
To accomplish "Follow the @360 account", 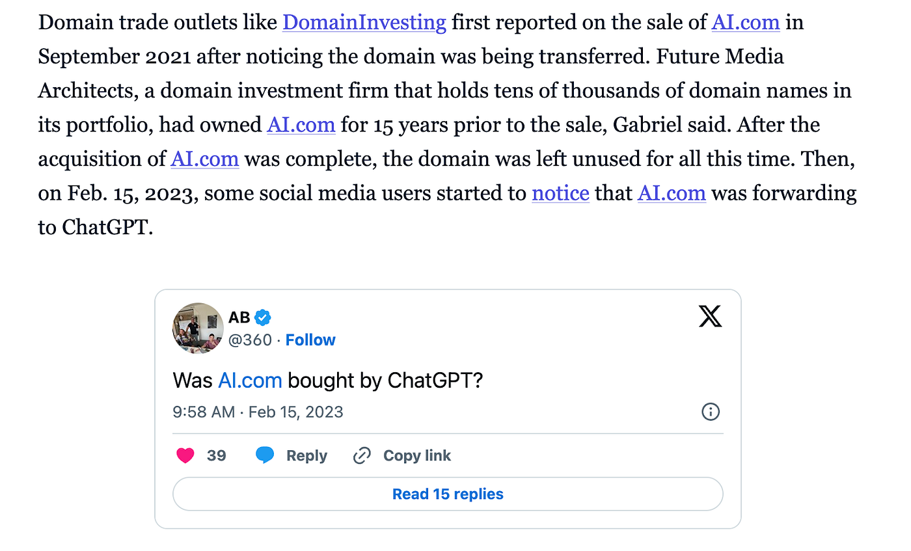I will pyautogui.click(x=310, y=340).
